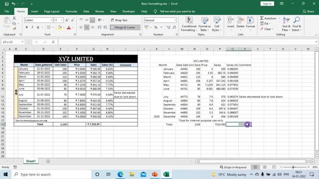Click the Insert cells icon
The width and height of the screenshot is (319, 179).
click(230, 20)
